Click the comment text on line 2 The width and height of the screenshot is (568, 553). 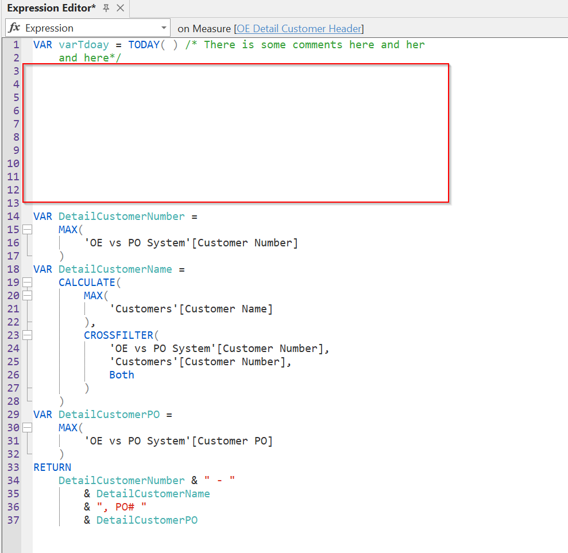pos(90,57)
